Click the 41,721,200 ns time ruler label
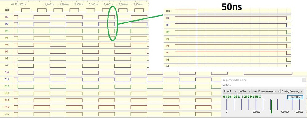This screenshot has width=307, height=118. point(19,4)
